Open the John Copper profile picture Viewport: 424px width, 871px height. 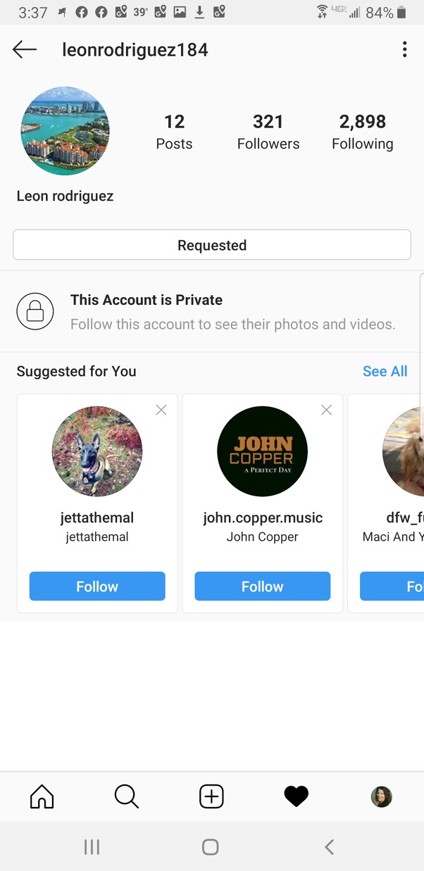pos(262,451)
